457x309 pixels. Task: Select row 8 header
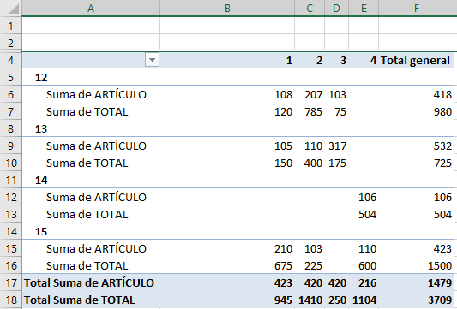coord(11,128)
